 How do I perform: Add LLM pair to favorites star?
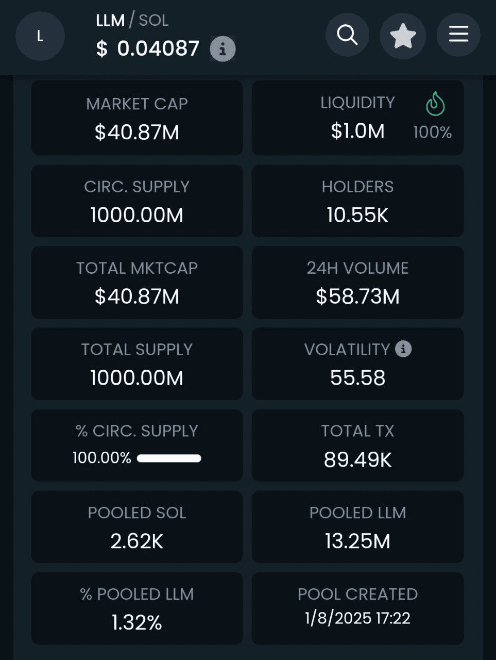click(403, 36)
